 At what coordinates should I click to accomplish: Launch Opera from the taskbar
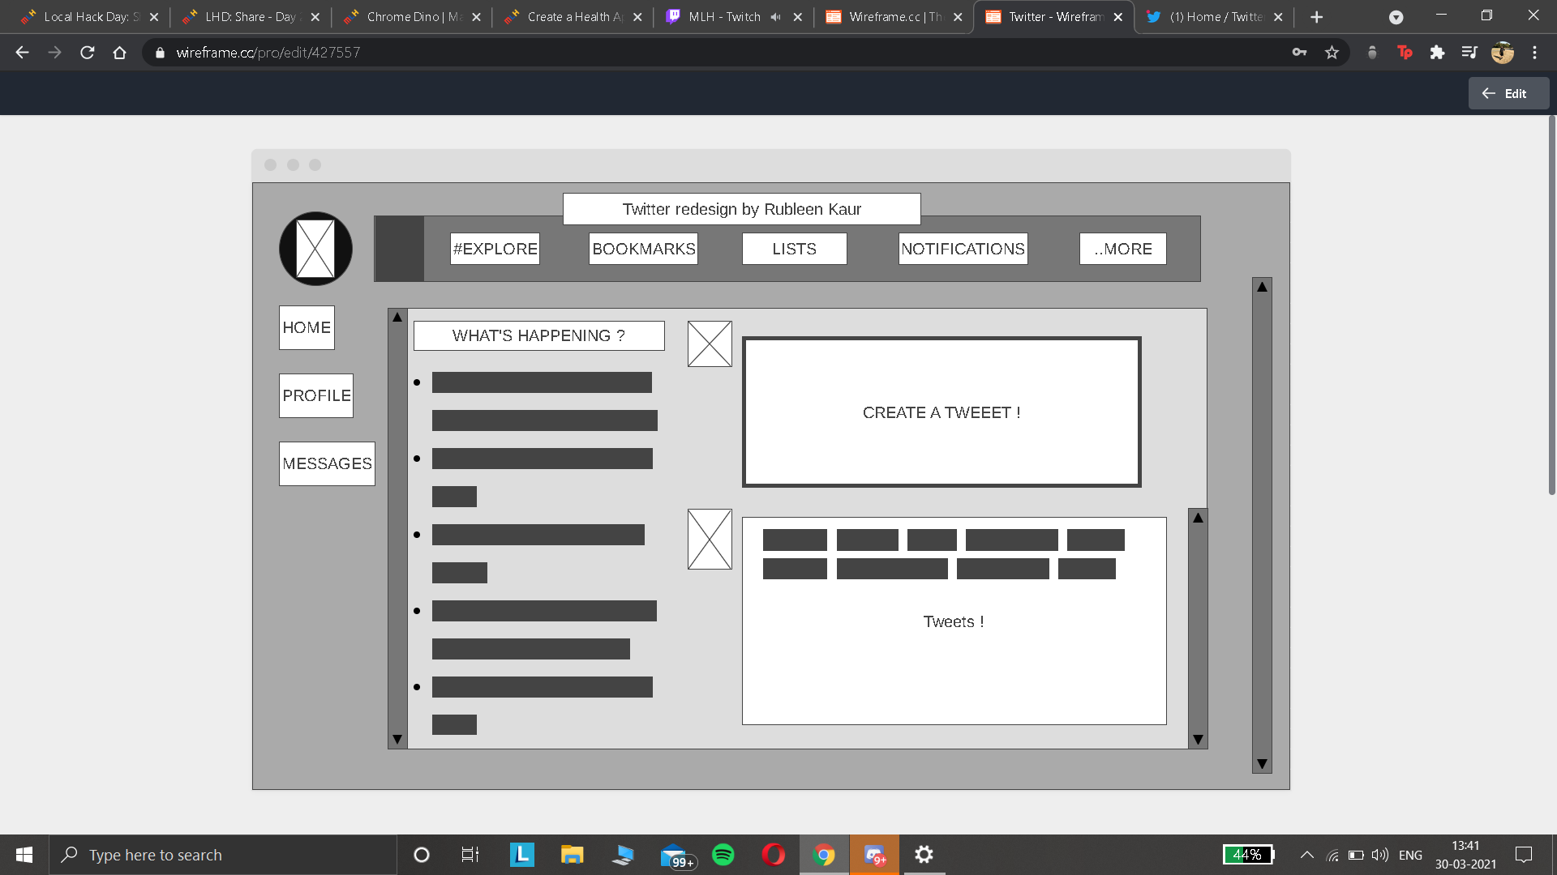pyautogui.click(x=773, y=855)
